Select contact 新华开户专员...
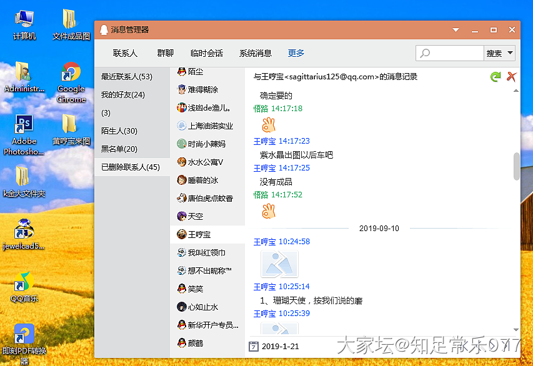Image resolution: width=533 pixels, height=366 pixels. [x=207, y=325]
